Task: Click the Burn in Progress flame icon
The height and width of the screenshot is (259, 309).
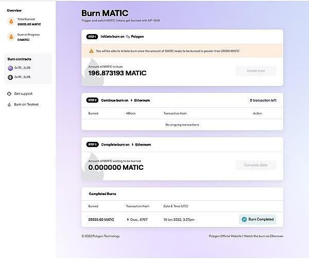Action: tap(10, 37)
